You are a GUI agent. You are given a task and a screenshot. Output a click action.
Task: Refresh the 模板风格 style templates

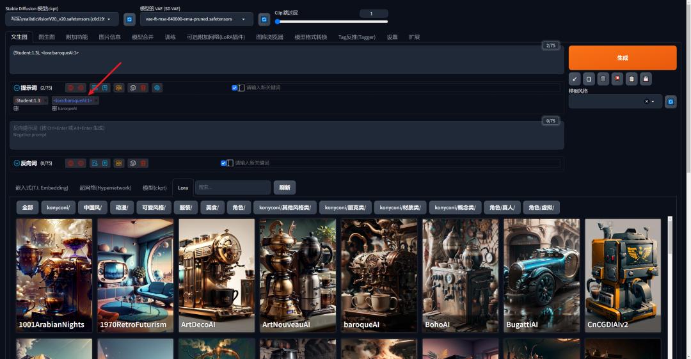tap(670, 102)
